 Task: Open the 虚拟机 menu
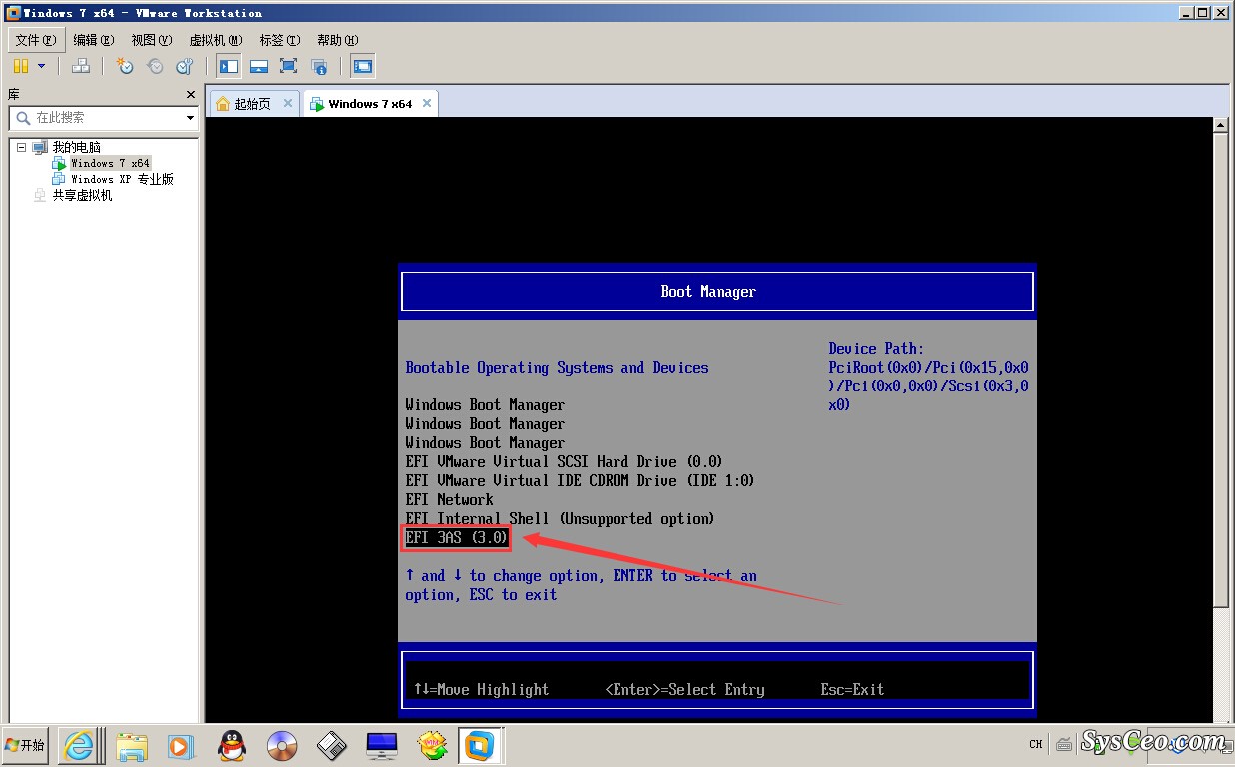click(x=216, y=40)
